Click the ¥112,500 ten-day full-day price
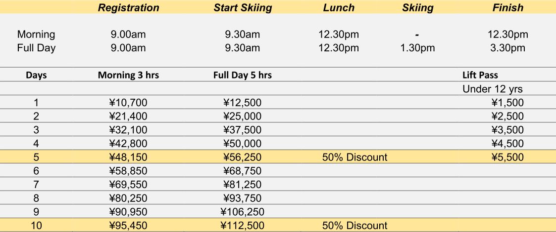Viewport: 556px width, 232px height. [x=243, y=225]
